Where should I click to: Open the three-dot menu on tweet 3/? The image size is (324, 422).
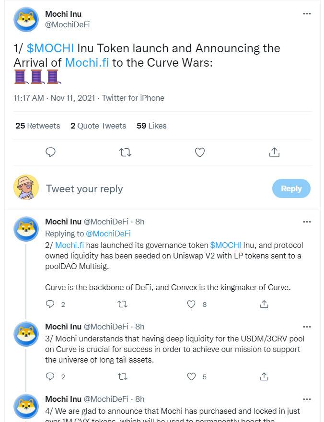pyautogui.click(x=307, y=327)
